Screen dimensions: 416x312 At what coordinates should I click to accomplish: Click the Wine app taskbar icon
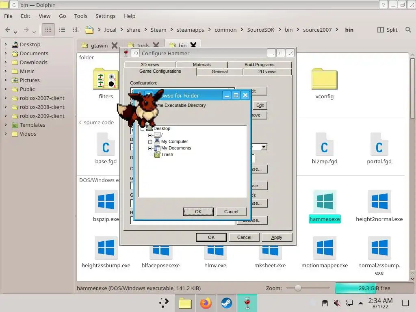click(247, 303)
